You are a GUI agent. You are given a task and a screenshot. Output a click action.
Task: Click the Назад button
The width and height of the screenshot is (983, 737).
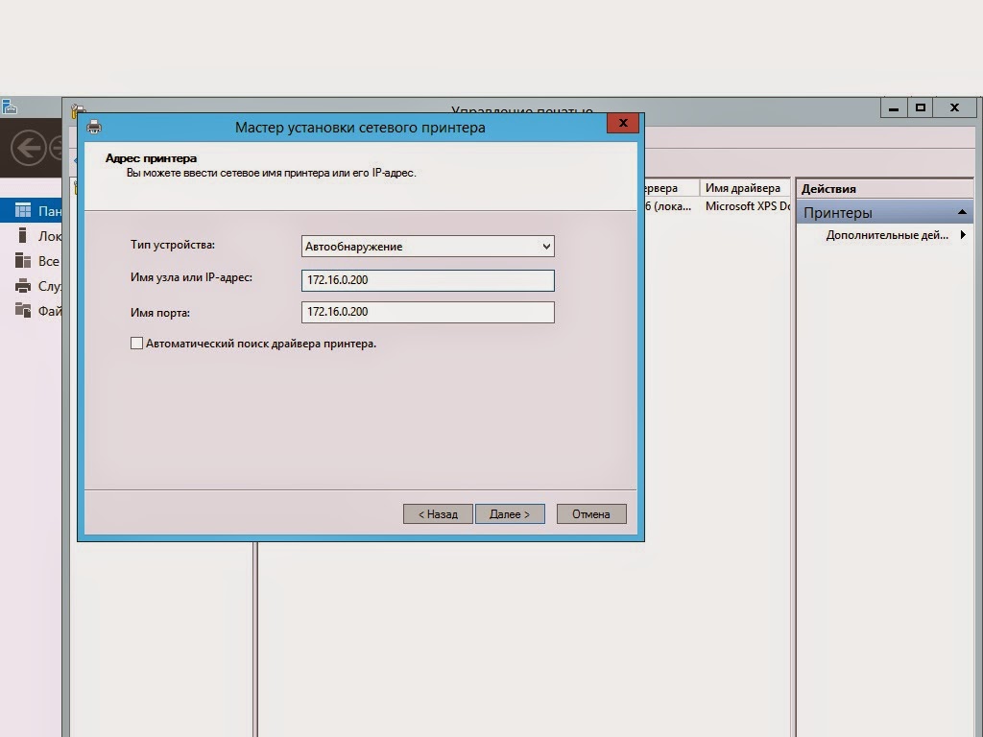(x=438, y=514)
